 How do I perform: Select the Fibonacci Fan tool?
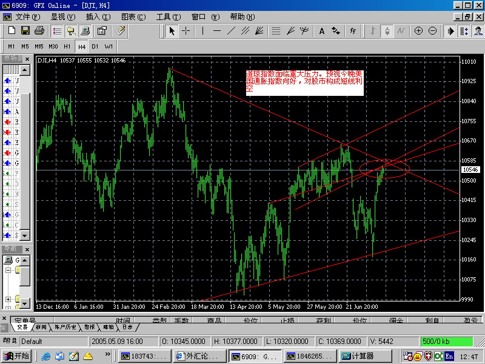coord(290,31)
